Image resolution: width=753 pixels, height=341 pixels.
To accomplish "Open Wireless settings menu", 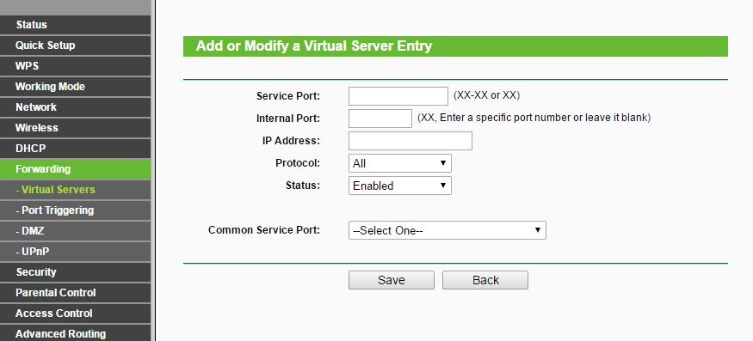I will [76, 128].
